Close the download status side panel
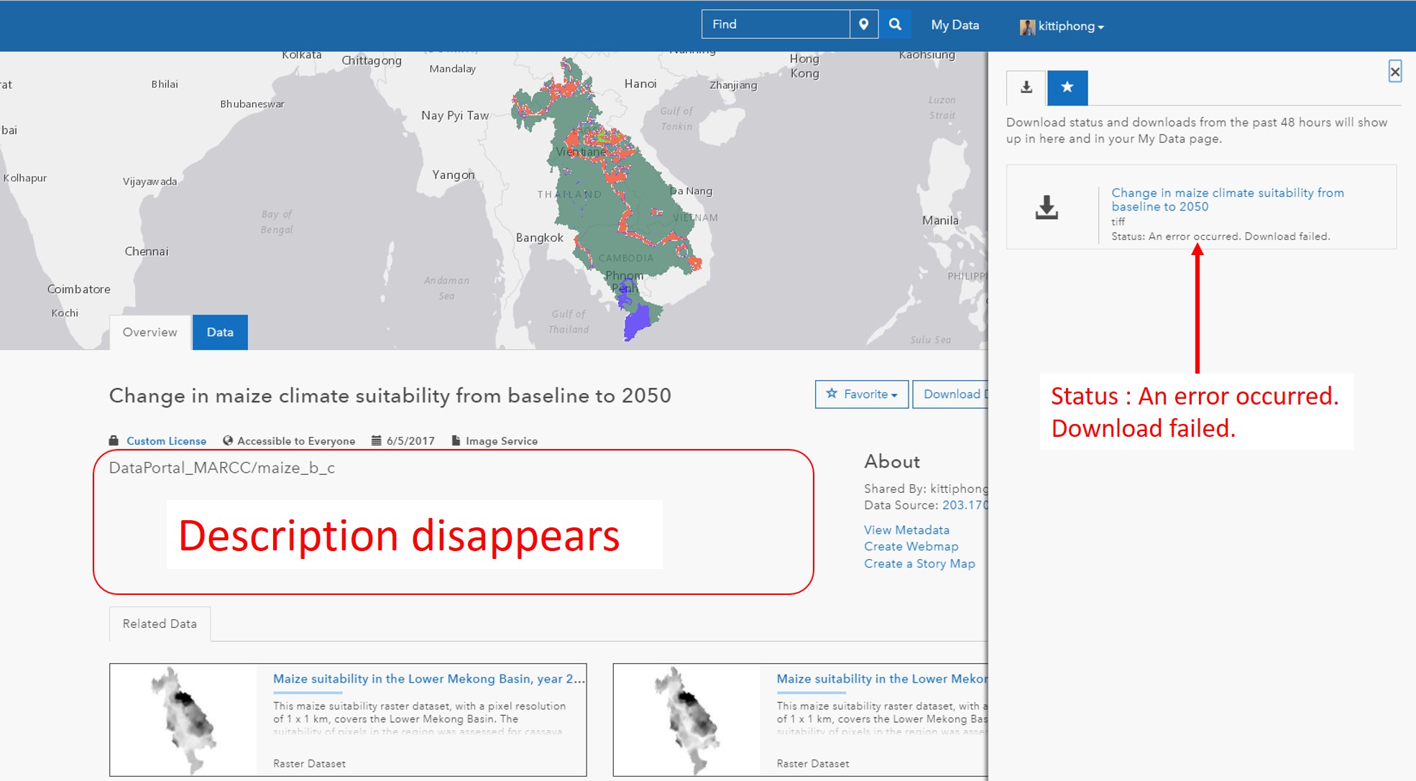The image size is (1416, 781). (x=1394, y=71)
